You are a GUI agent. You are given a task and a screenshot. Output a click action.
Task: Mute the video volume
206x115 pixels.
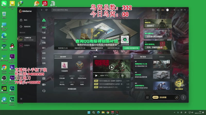point(122,76)
